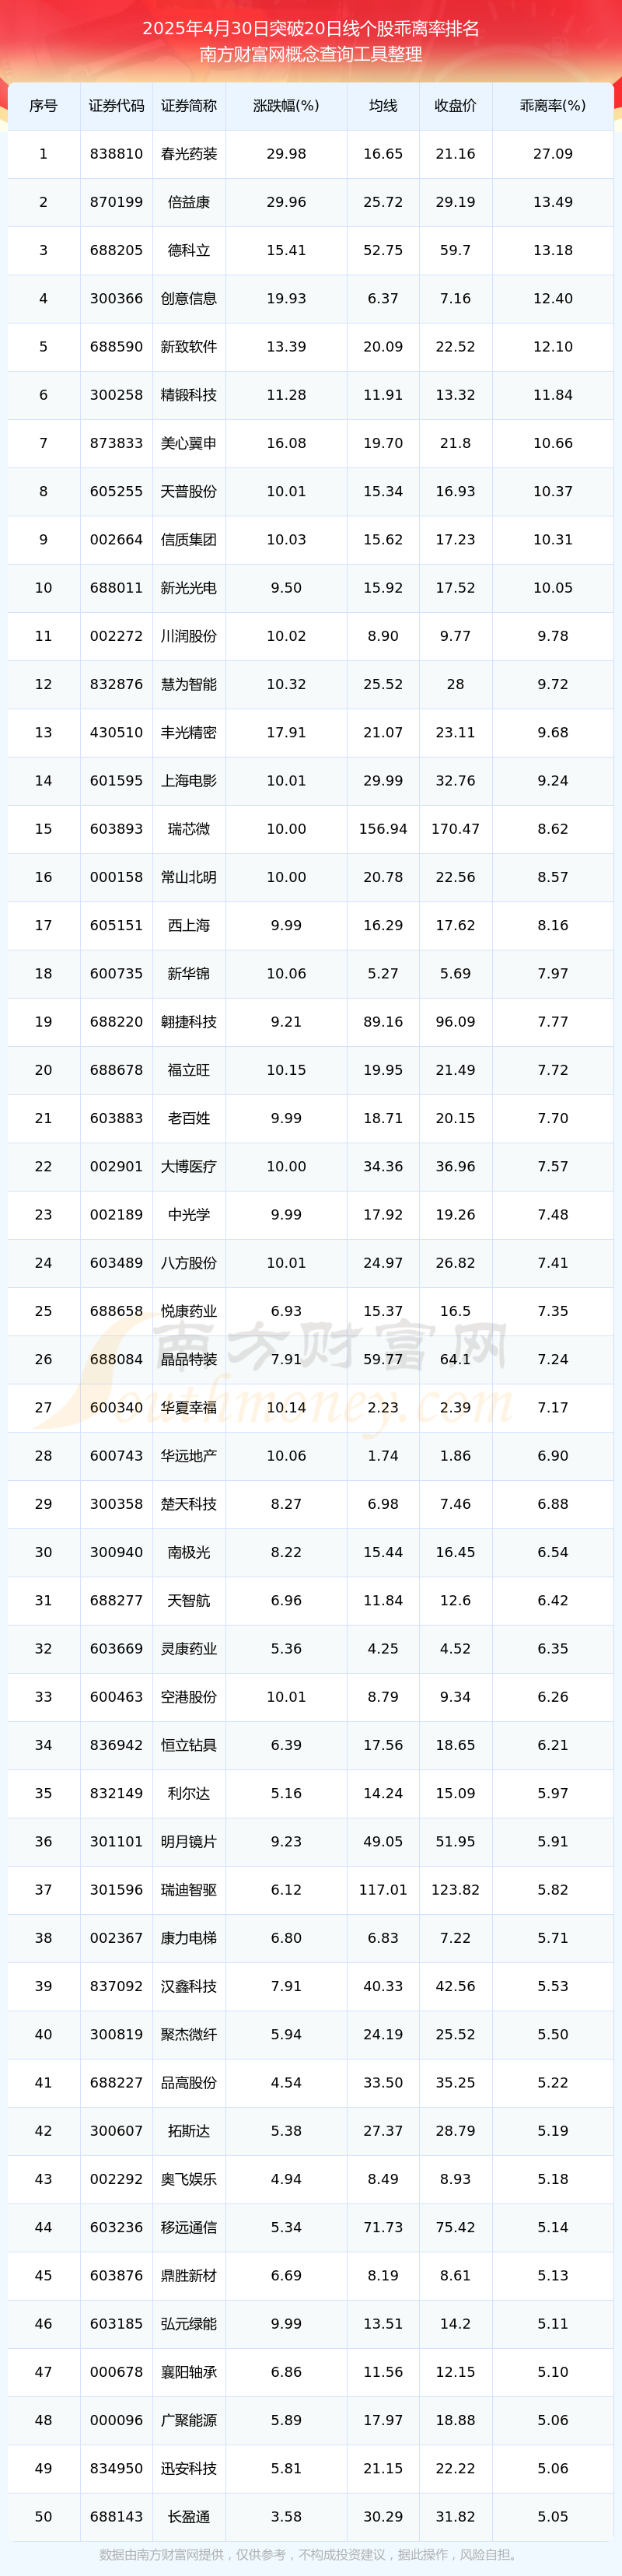Click the stock name 汉鑫科技

point(189,1986)
